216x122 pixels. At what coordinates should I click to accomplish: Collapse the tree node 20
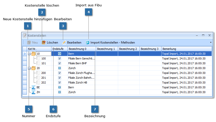(x=29, y=68)
